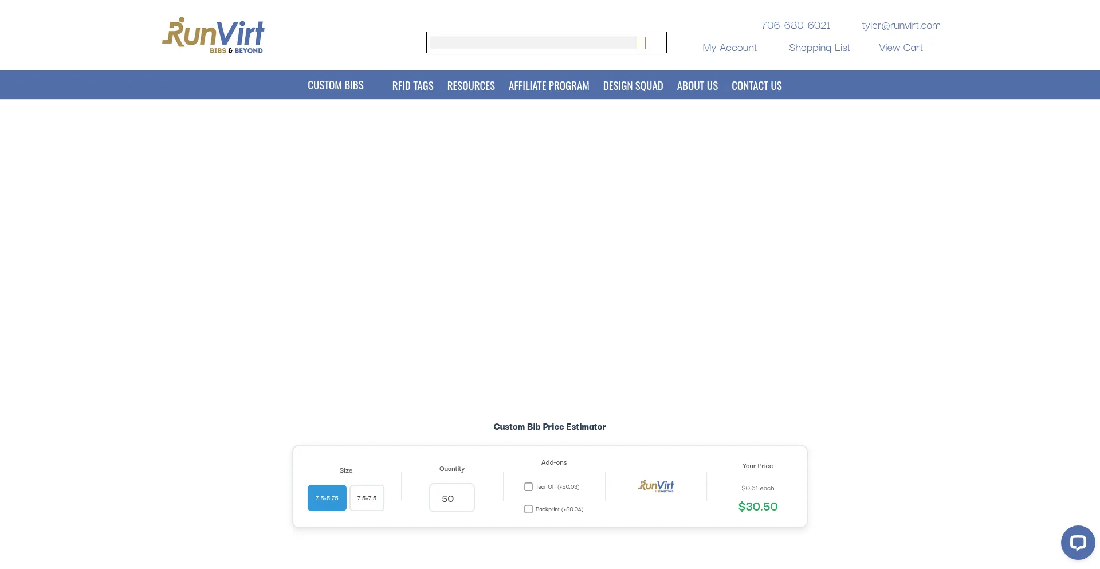The width and height of the screenshot is (1100, 569).
Task: Click the tyler@runvirt.com email link
Action: (901, 25)
